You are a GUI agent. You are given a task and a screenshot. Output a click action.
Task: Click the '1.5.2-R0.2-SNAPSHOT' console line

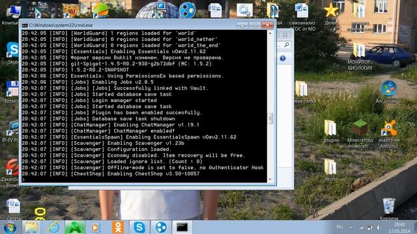[76, 70]
